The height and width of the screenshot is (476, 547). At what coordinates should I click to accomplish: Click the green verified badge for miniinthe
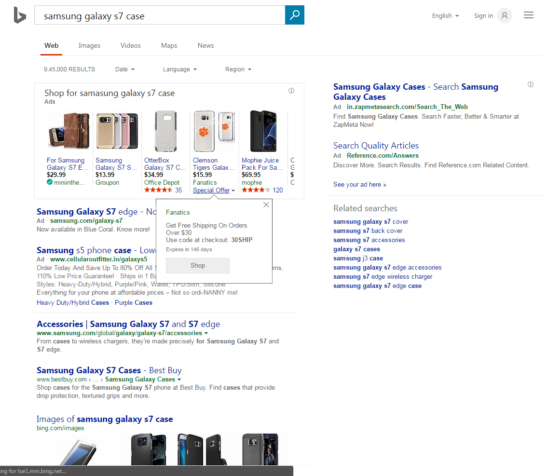click(50, 182)
